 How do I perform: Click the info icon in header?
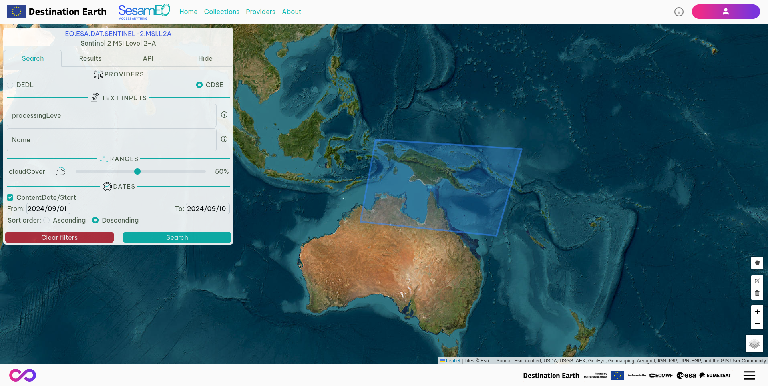[x=679, y=12]
